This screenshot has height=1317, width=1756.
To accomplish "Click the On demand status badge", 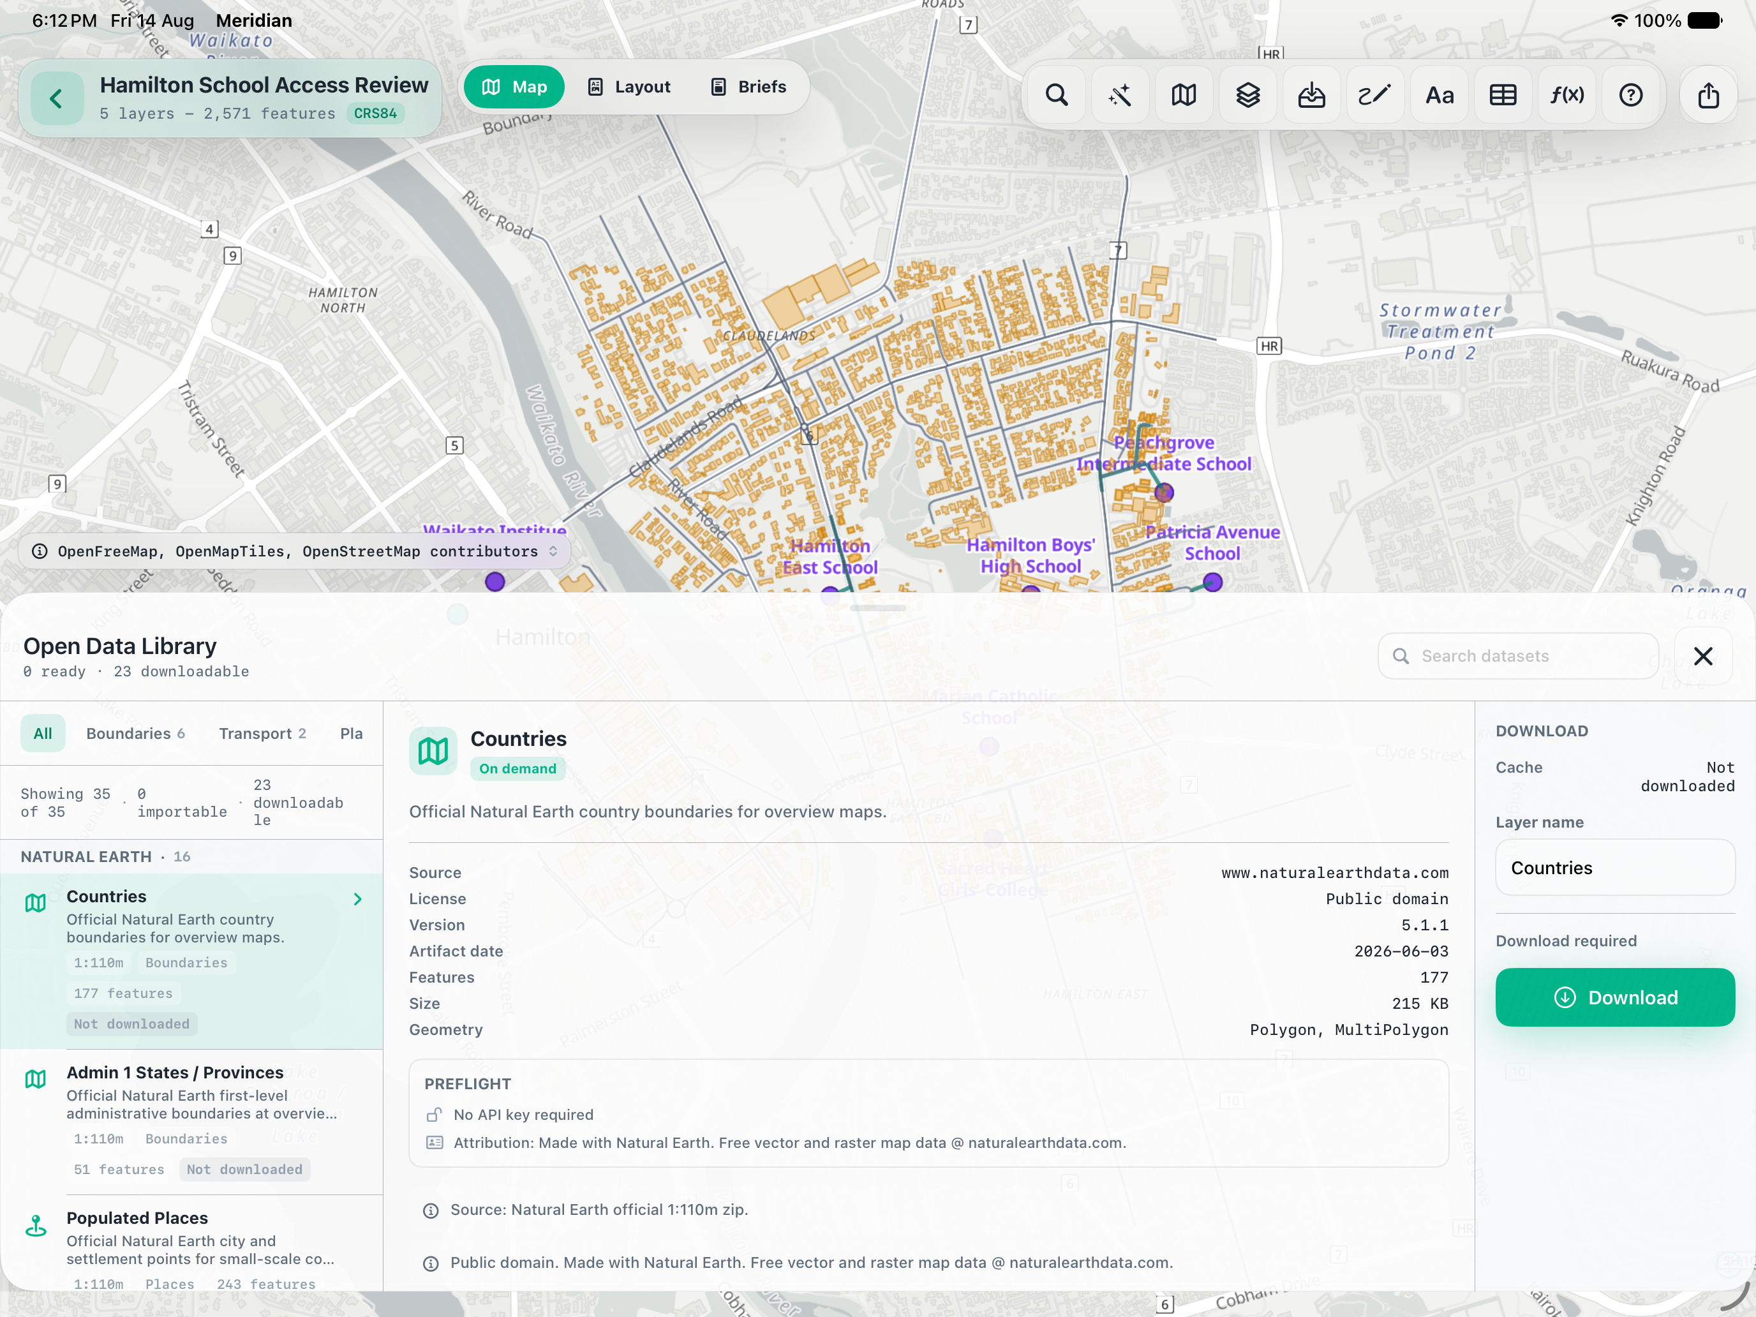I will [517, 768].
